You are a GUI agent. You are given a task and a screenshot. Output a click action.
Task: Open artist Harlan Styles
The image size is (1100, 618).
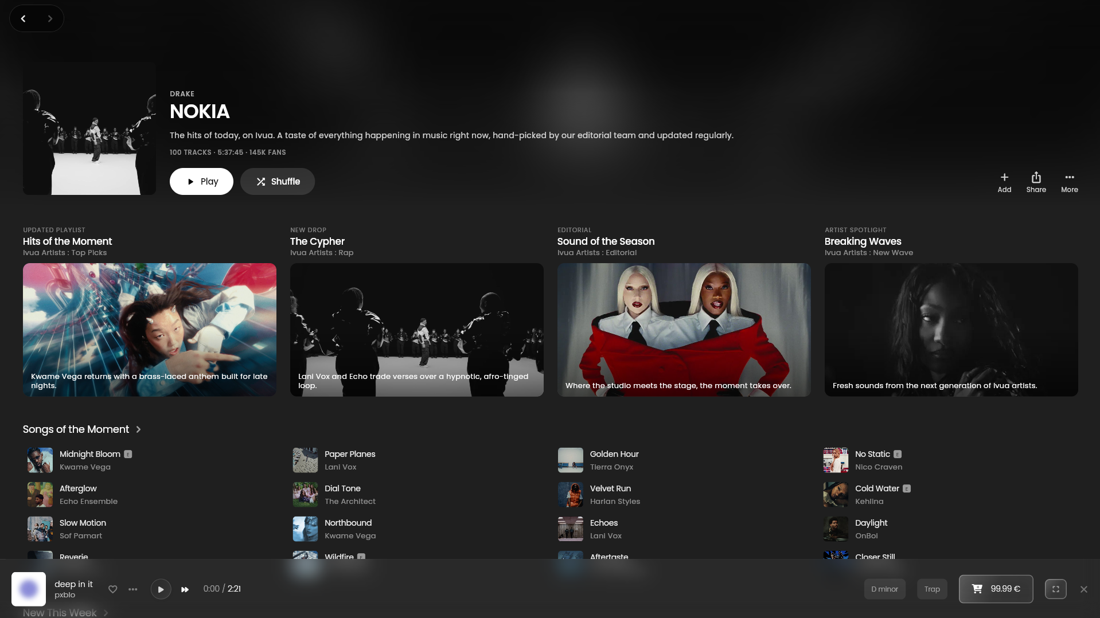point(615,502)
